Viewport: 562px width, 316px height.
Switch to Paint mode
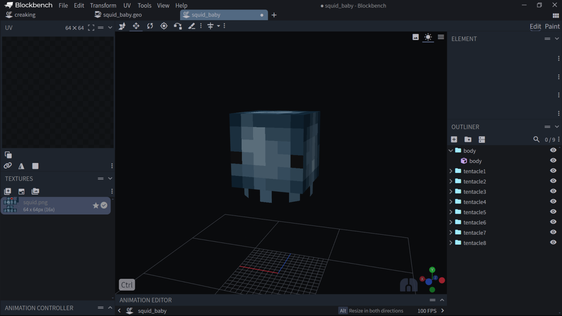[552, 26]
